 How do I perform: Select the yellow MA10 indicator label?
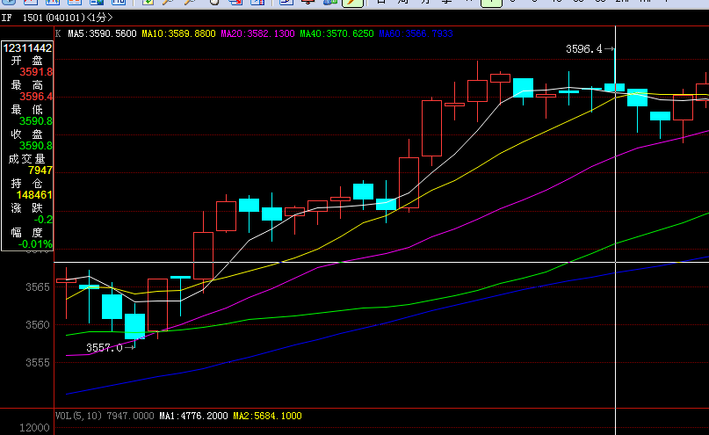point(178,33)
